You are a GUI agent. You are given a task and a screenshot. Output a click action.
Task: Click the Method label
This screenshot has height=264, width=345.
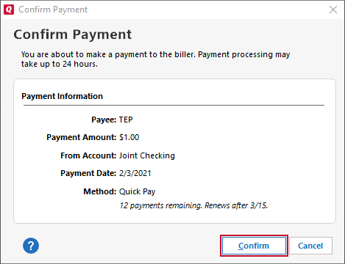click(x=100, y=191)
